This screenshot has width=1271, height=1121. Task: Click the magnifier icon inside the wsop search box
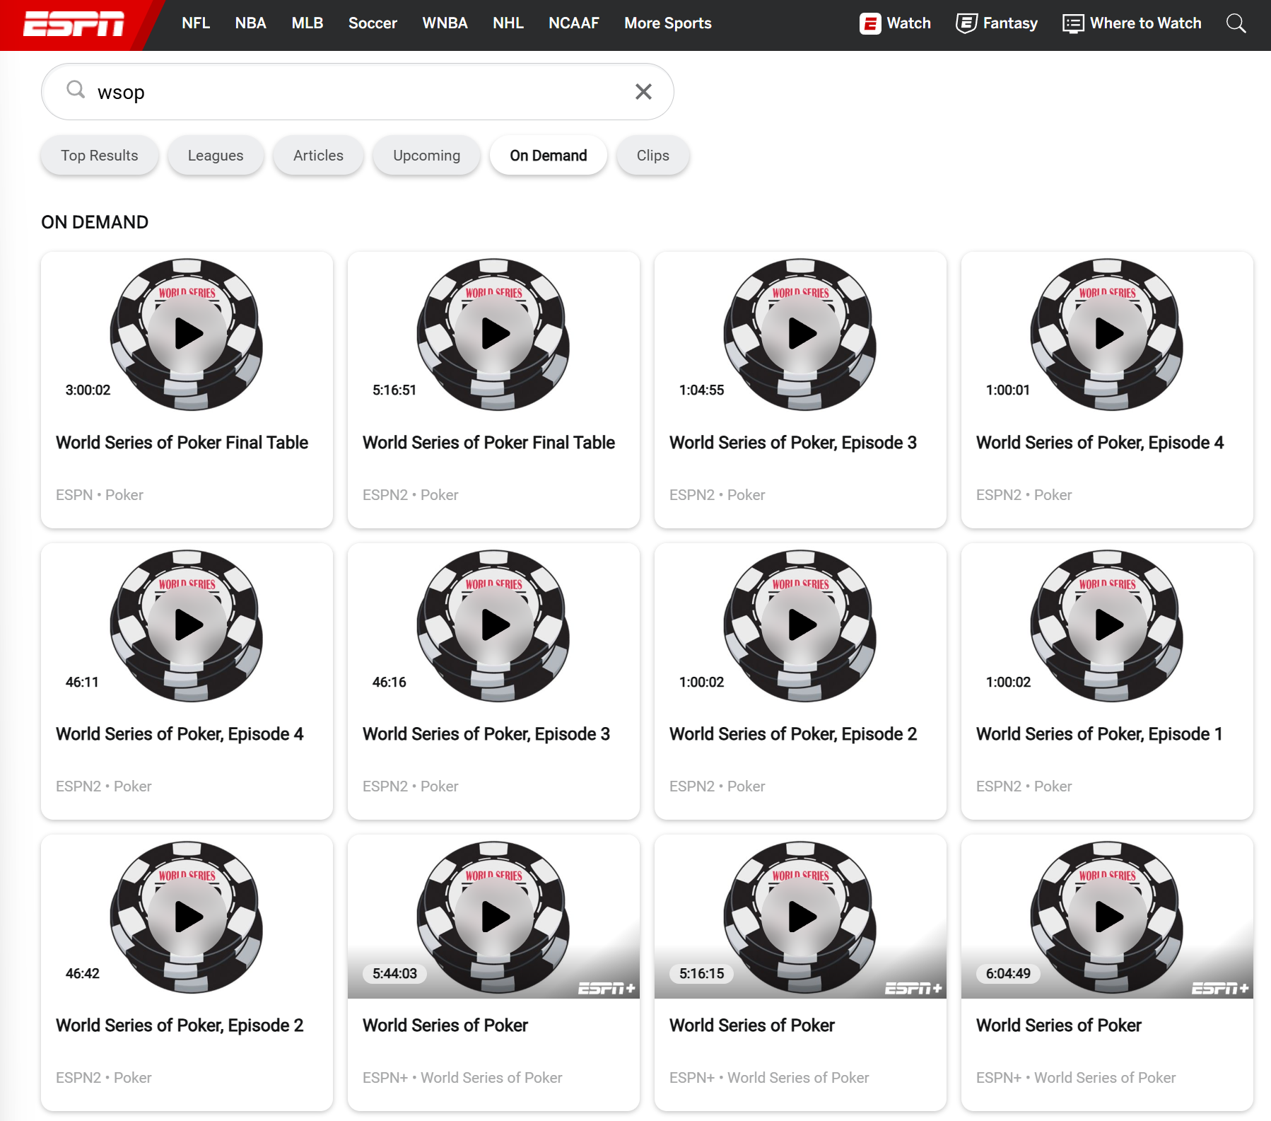coord(76,90)
